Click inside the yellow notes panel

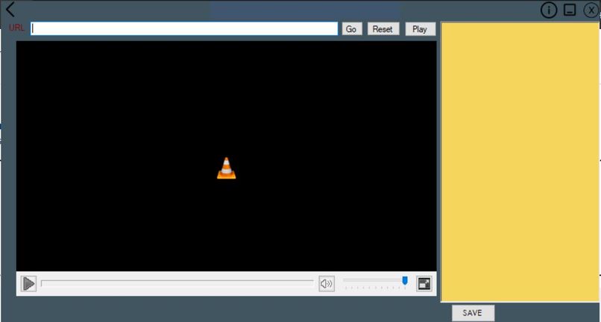[x=520, y=162]
